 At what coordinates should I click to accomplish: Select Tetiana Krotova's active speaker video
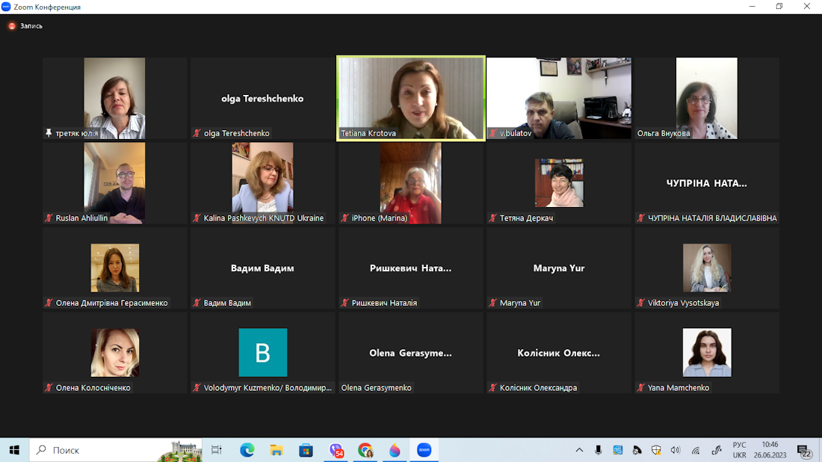coord(411,97)
